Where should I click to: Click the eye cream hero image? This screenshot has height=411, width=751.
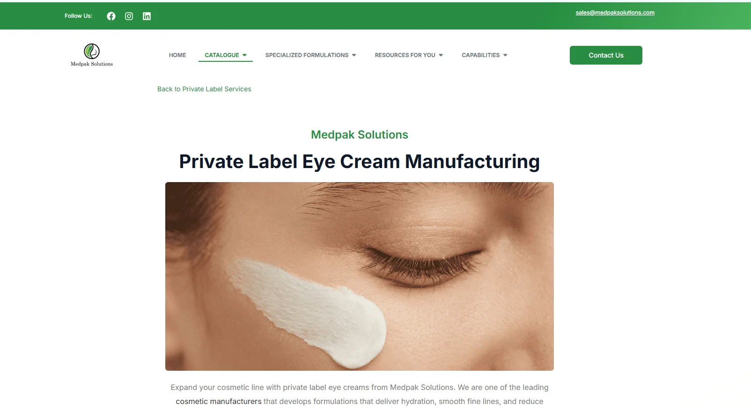[360, 276]
